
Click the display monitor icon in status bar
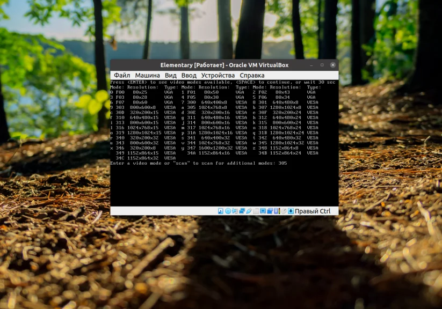263,211
